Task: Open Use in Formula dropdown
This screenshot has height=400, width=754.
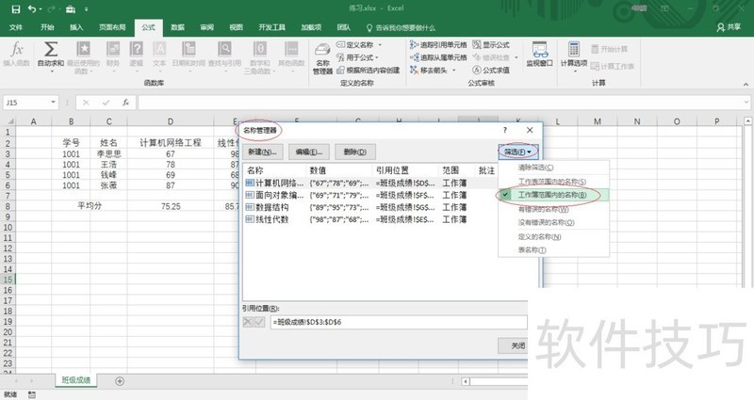Action: (357, 57)
